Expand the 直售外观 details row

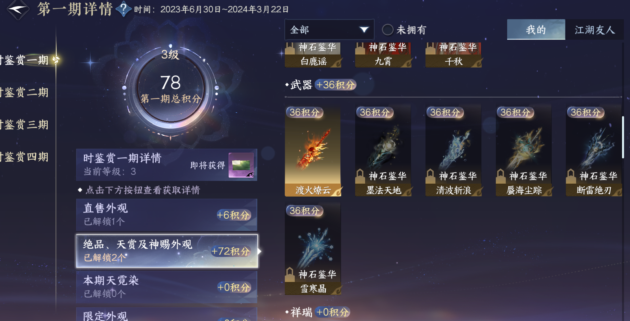pos(167,215)
